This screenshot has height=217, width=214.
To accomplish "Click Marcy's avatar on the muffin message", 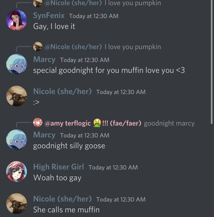I will [x=17, y=64].
